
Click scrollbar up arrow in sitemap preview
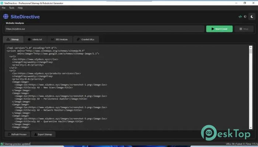[251, 47]
